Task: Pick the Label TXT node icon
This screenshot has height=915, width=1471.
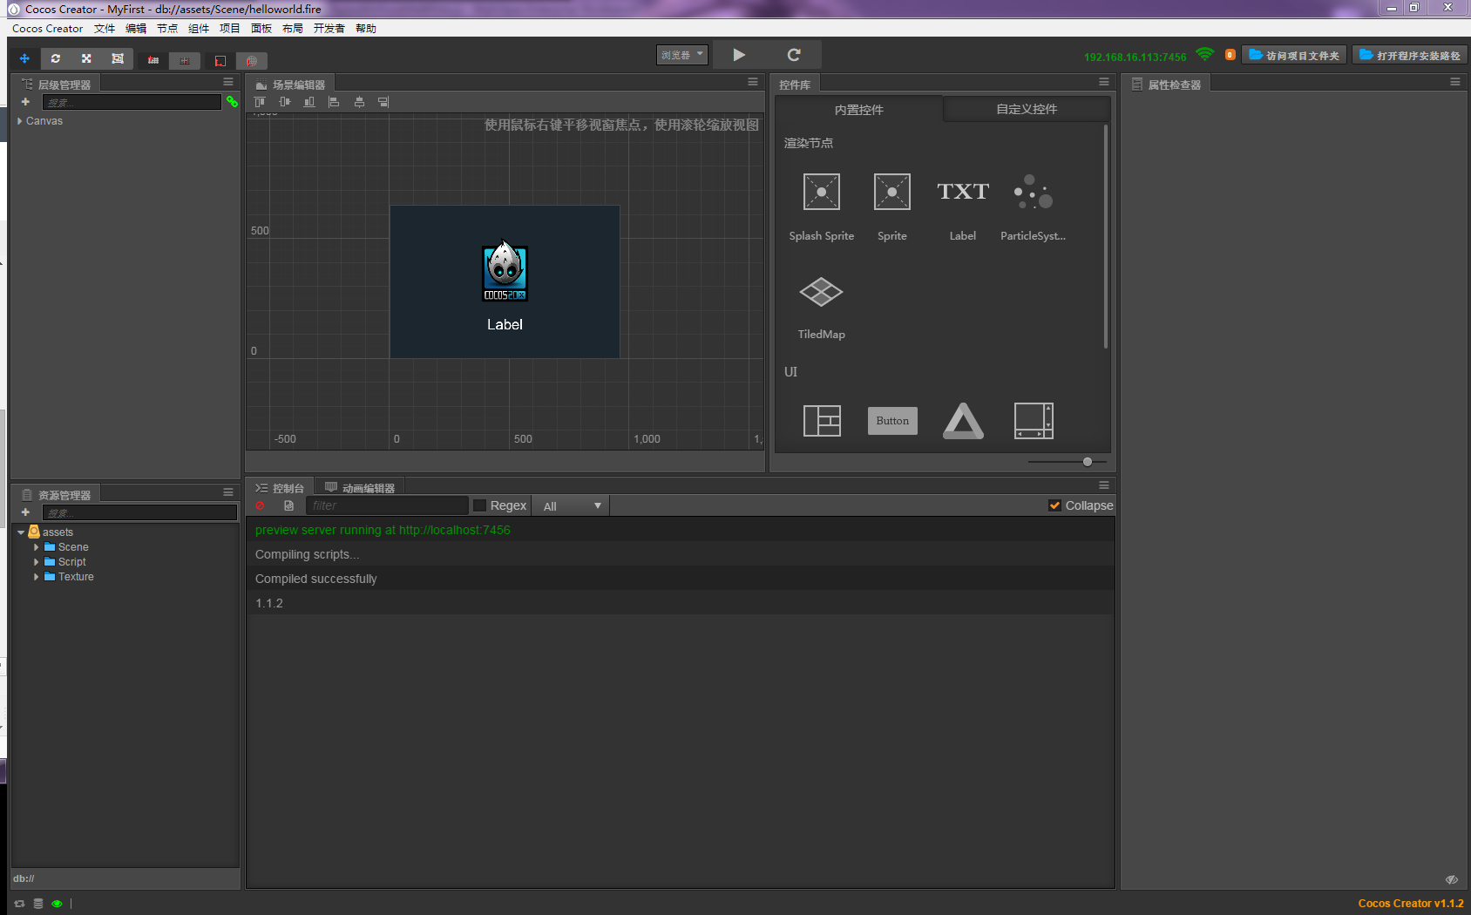Action: point(963,192)
